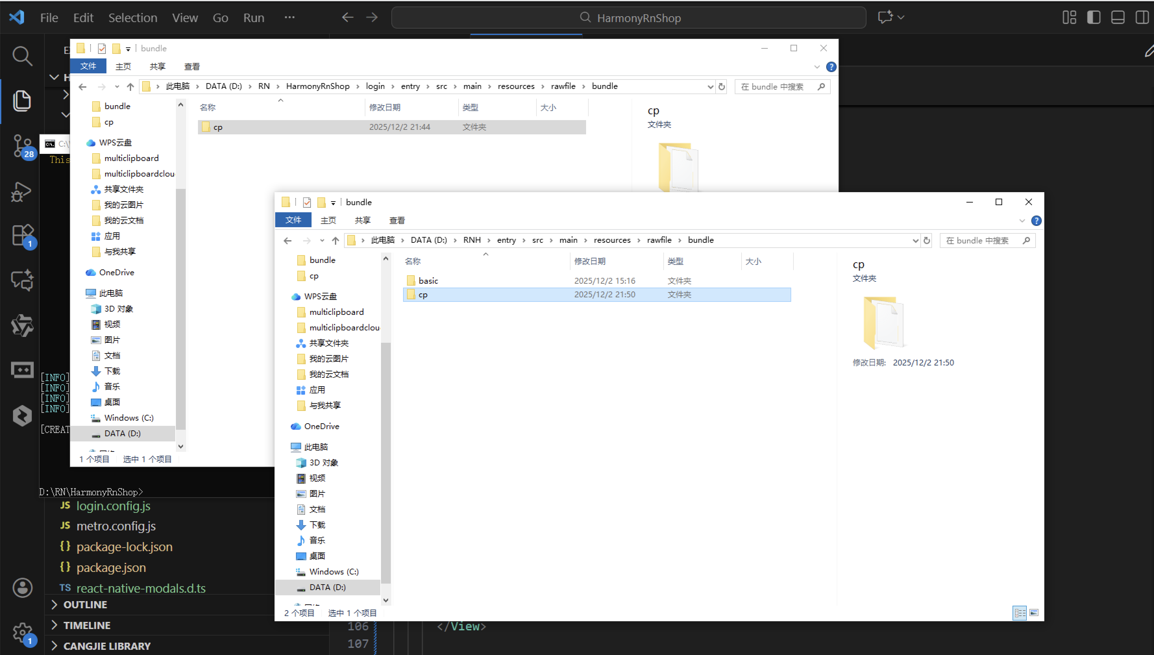
Task: Switch to large icons view button
Action: (1034, 613)
